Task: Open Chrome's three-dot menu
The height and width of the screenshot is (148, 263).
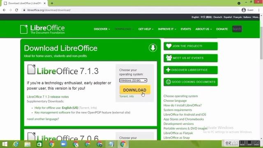Action: pos(259,10)
